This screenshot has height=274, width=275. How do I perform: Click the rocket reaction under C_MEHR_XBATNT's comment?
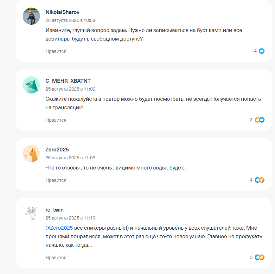(258, 120)
